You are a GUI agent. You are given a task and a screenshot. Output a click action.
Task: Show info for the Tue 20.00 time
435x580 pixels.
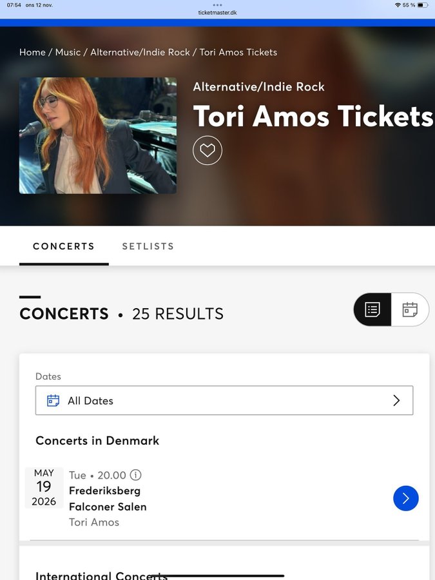(136, 475)
